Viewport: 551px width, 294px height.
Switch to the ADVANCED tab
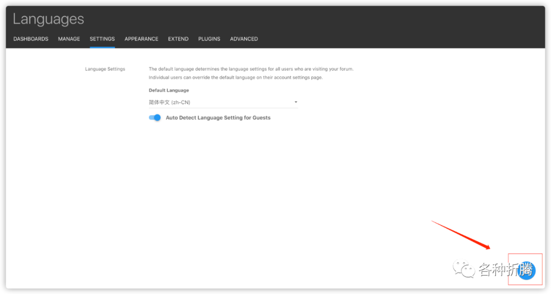point(244,39)
